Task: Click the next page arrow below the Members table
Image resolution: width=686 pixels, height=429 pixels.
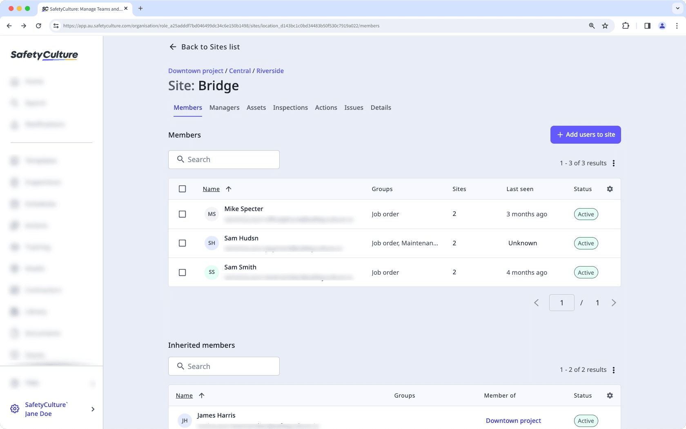Action: [x=614, y=302]
